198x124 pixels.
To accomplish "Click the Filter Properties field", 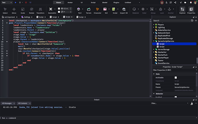I will click(174, 70).
